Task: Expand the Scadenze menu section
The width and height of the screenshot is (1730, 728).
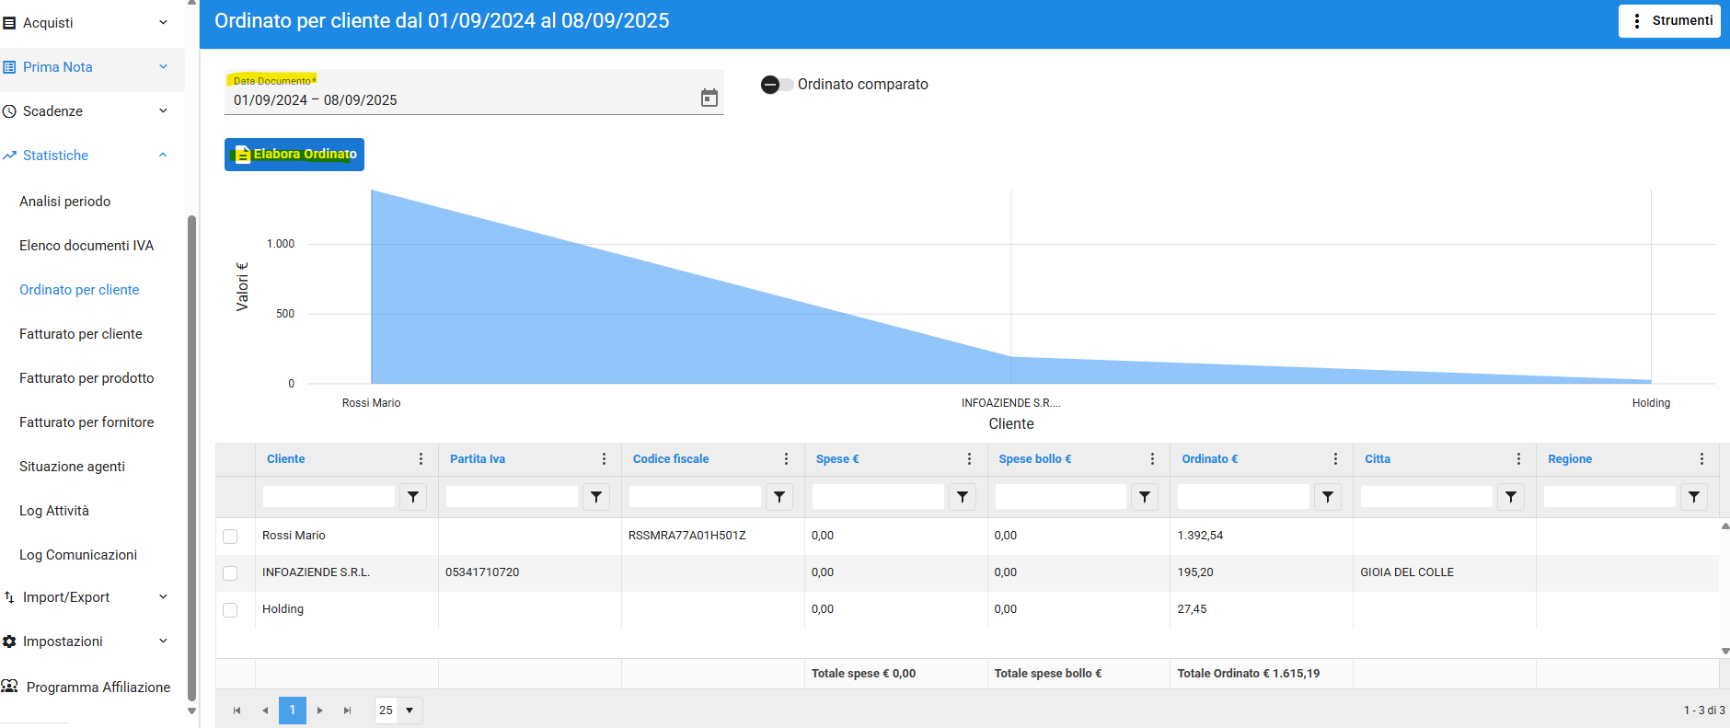Action: [x=92, y=111]
